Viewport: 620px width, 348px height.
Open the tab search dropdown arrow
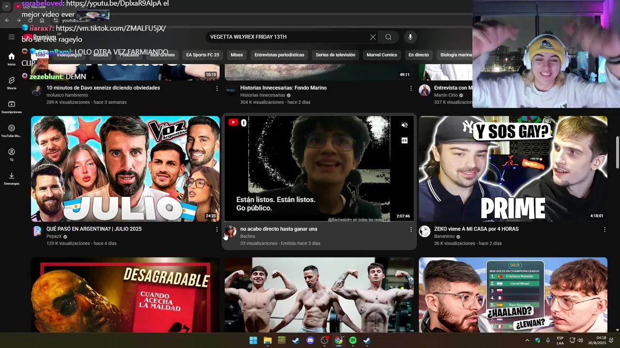(6, 7)
